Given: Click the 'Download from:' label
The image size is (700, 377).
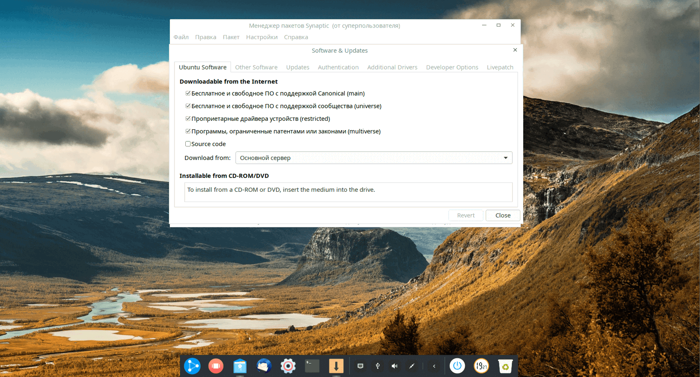Looking at the screenshot, I should (x=208, y=158).
